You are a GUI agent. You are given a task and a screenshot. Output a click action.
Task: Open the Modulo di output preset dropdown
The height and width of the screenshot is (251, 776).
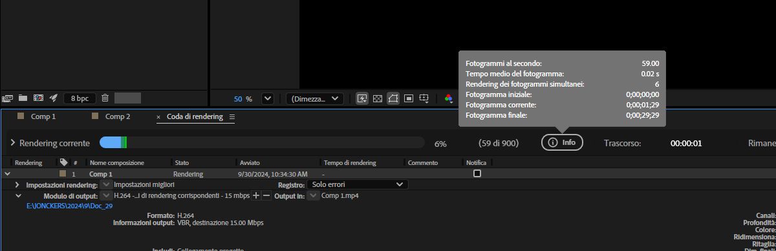click(106, 195)
